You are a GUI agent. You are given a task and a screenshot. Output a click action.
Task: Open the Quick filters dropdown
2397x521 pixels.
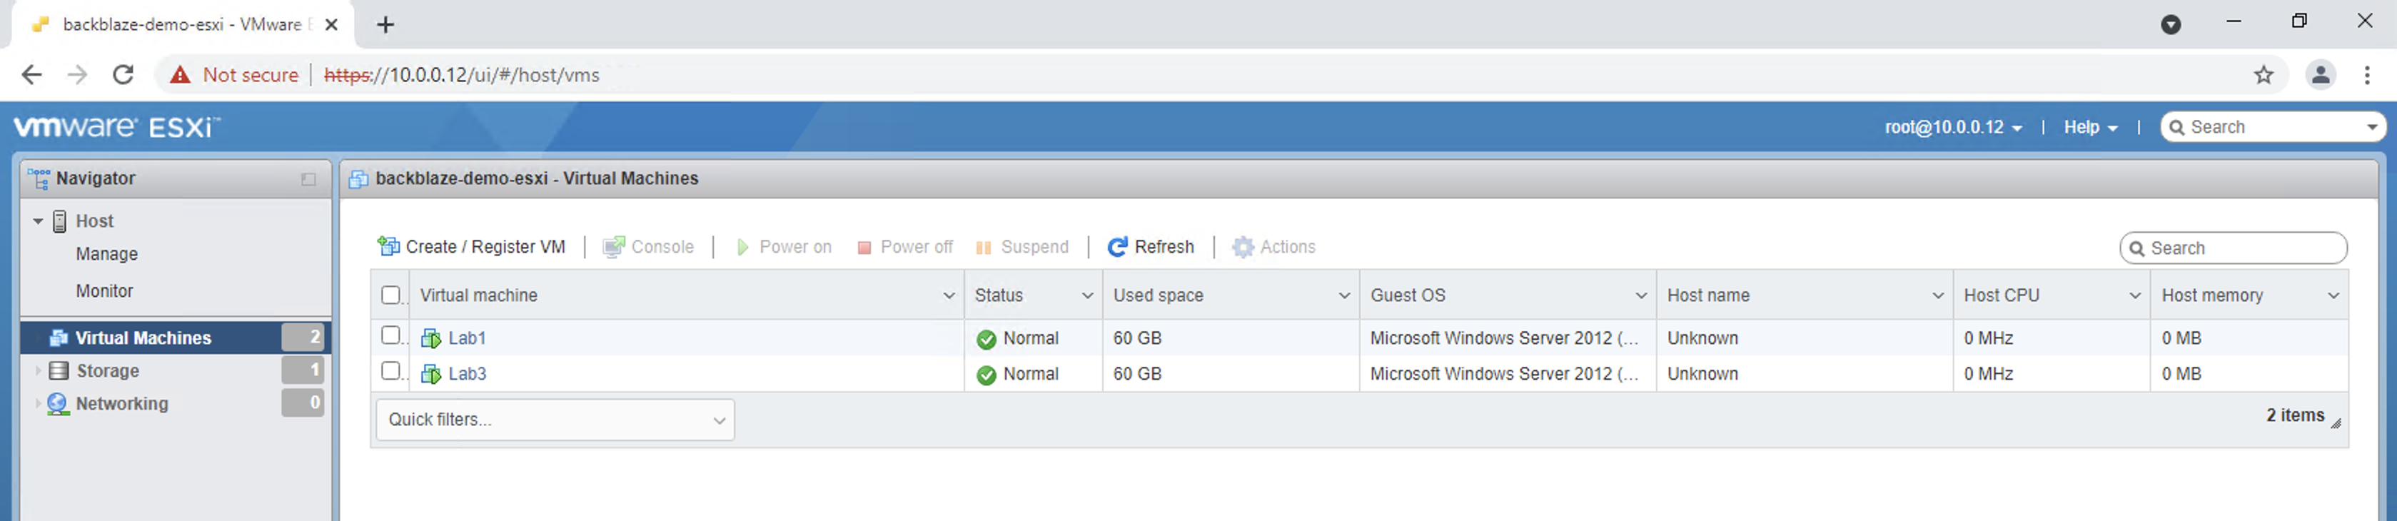click(x=555, y=420)
